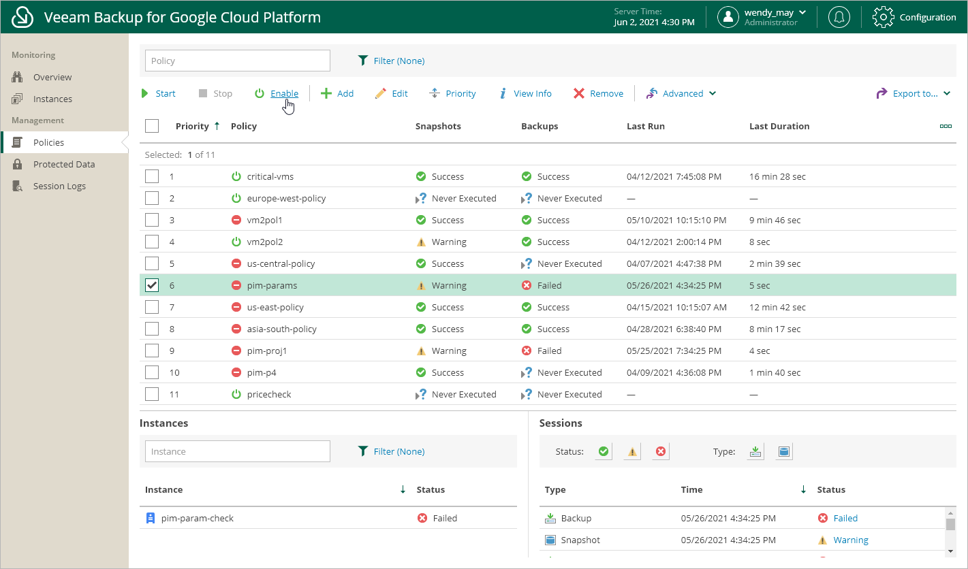This screenshot has height=569, width=968.
Task: Focus the Instance search field
Action: pyautogui.click(x=238, y=451)
